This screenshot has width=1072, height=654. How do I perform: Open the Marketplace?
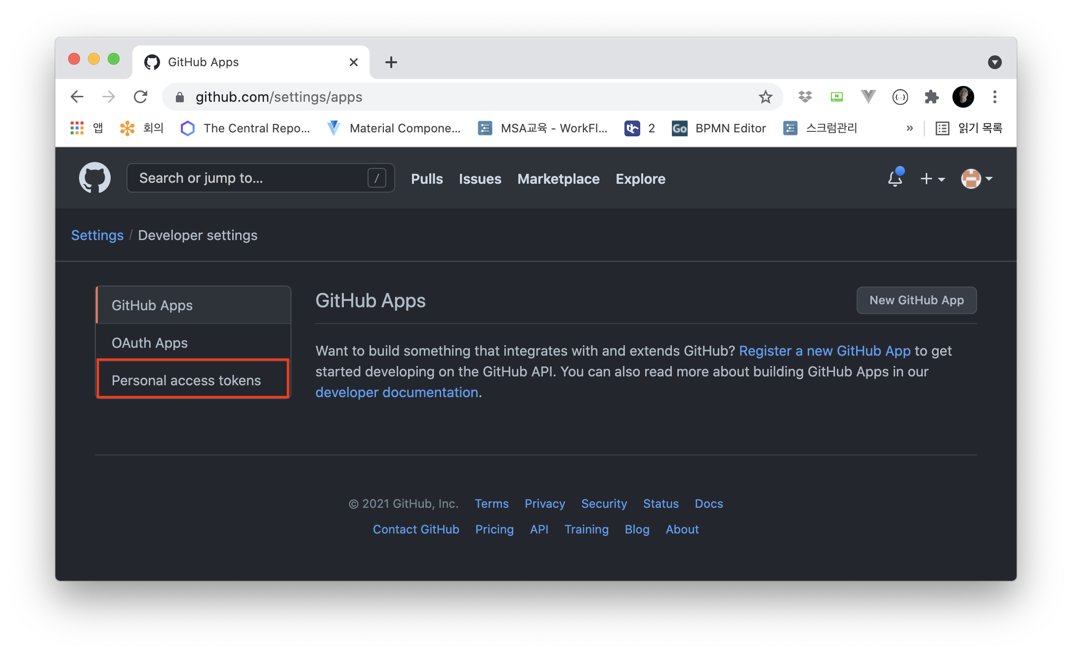coord(558,179)
